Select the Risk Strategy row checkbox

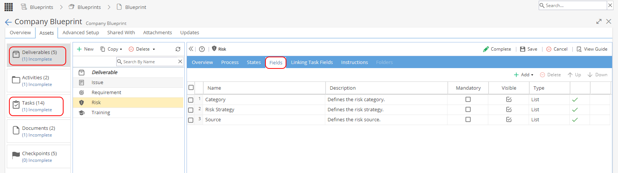pos(191,110)
